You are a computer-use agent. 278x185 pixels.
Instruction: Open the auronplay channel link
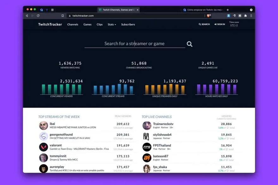(57, 167)
